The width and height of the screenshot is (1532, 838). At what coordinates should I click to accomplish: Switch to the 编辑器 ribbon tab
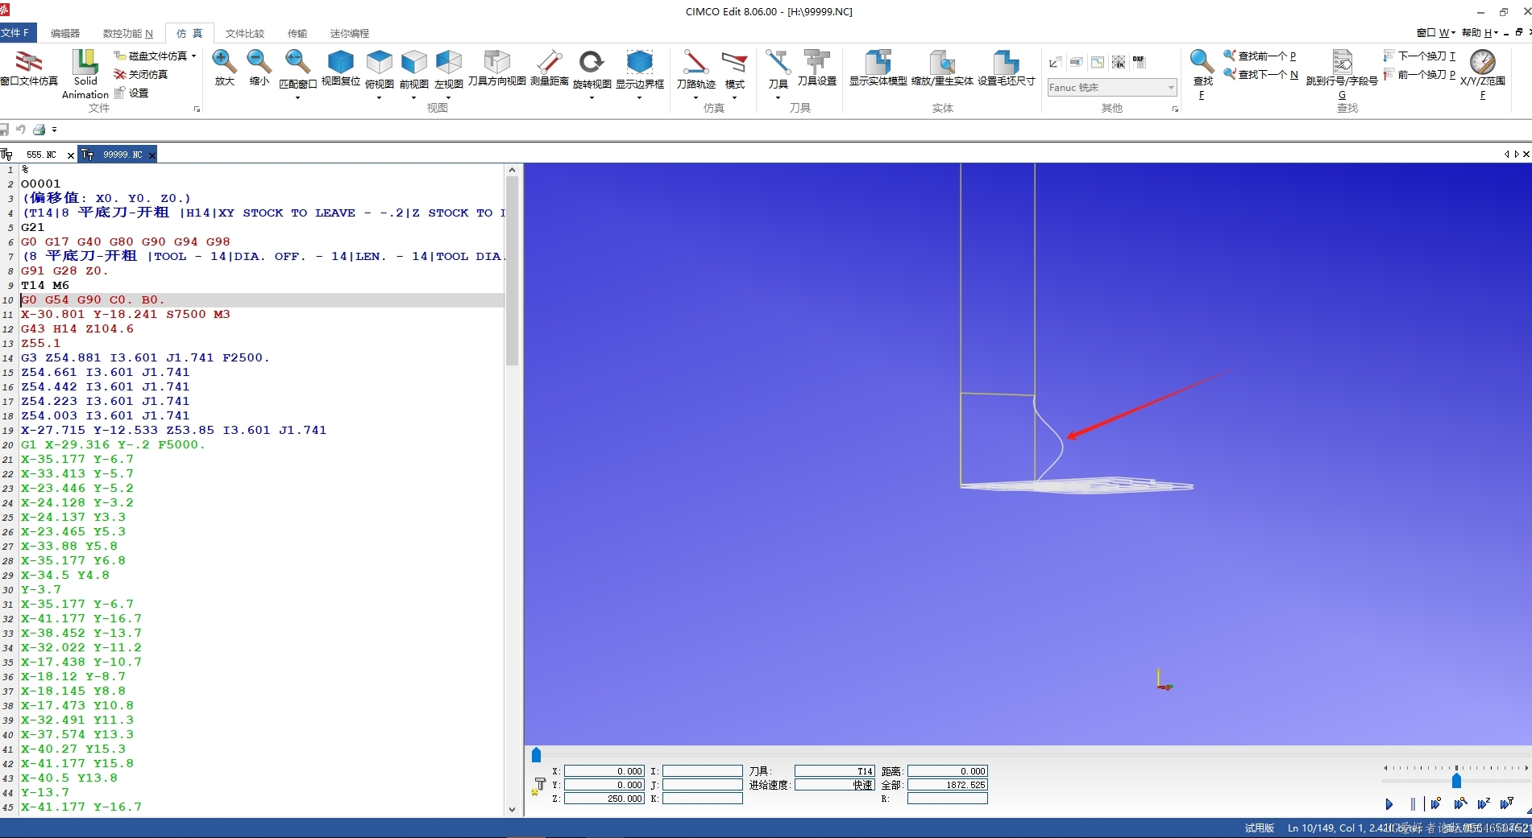[65, 33]
